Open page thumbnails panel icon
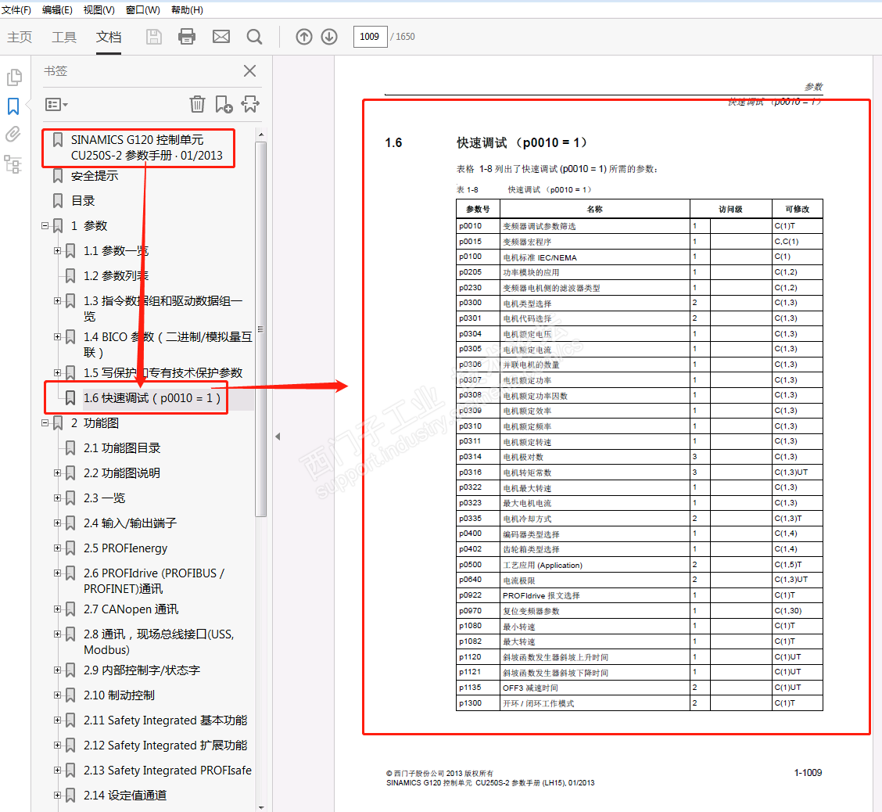This screenshot has width=882, height=812. (x=14, y=77)
